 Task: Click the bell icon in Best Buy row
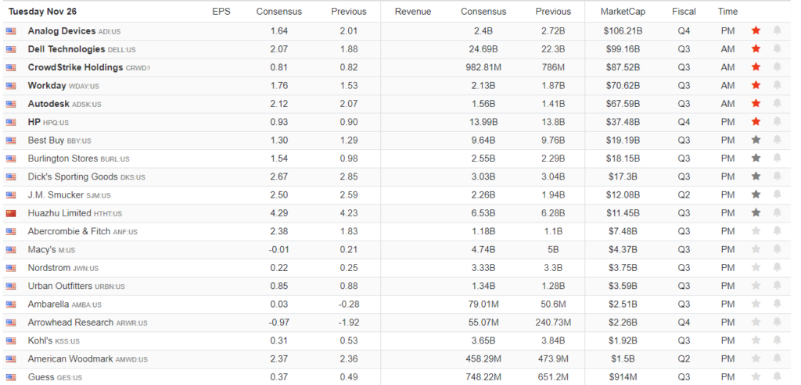pos(777,141)
